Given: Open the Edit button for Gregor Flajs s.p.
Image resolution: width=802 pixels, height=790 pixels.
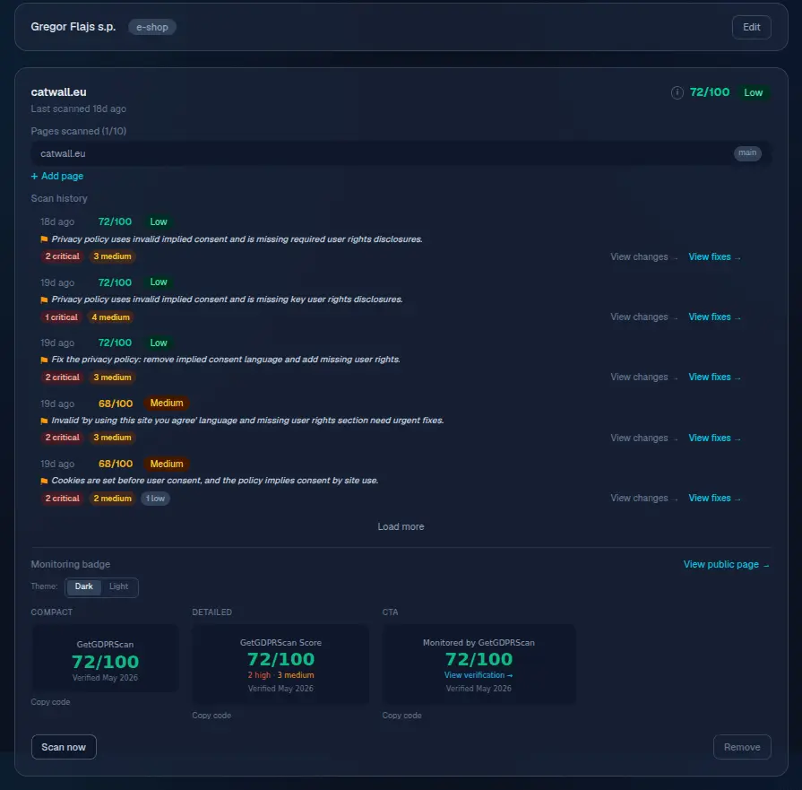Looking at the screenshot, I should pos(751,27).
